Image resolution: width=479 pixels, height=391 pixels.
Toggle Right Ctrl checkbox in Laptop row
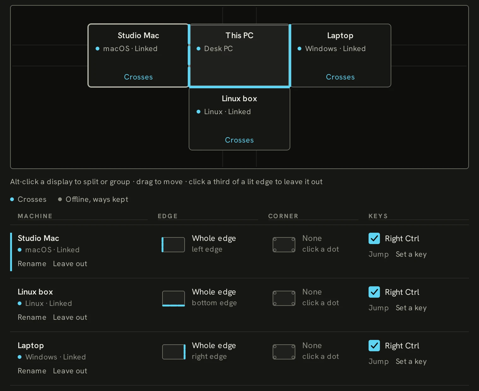tap(374, 346)
